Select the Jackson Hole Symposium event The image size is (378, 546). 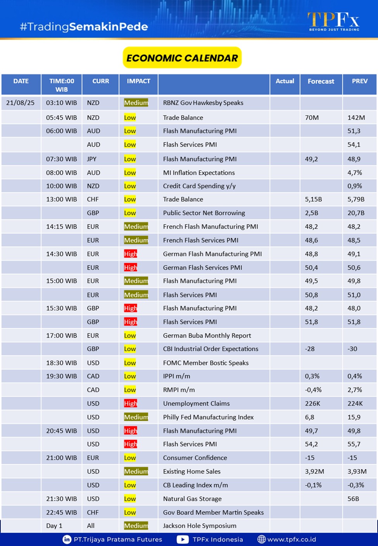click(199, 525)
